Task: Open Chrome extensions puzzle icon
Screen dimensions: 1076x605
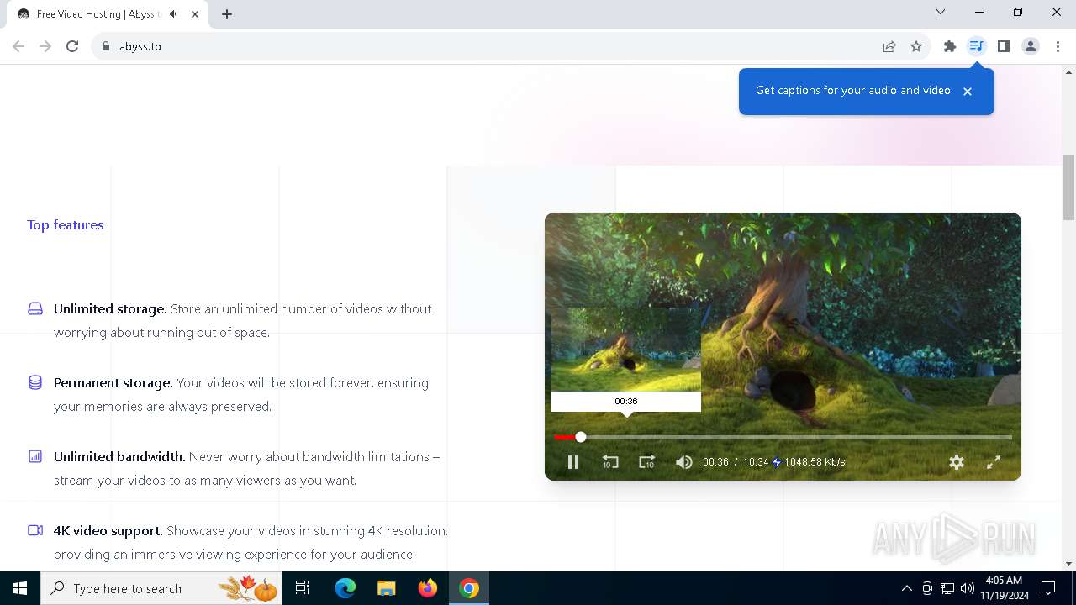Action: tap(950, 46)
